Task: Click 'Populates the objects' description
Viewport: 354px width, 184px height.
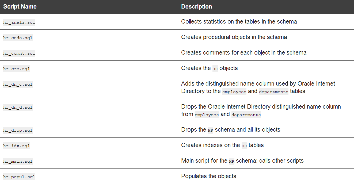Action: (x=209, y=176)
